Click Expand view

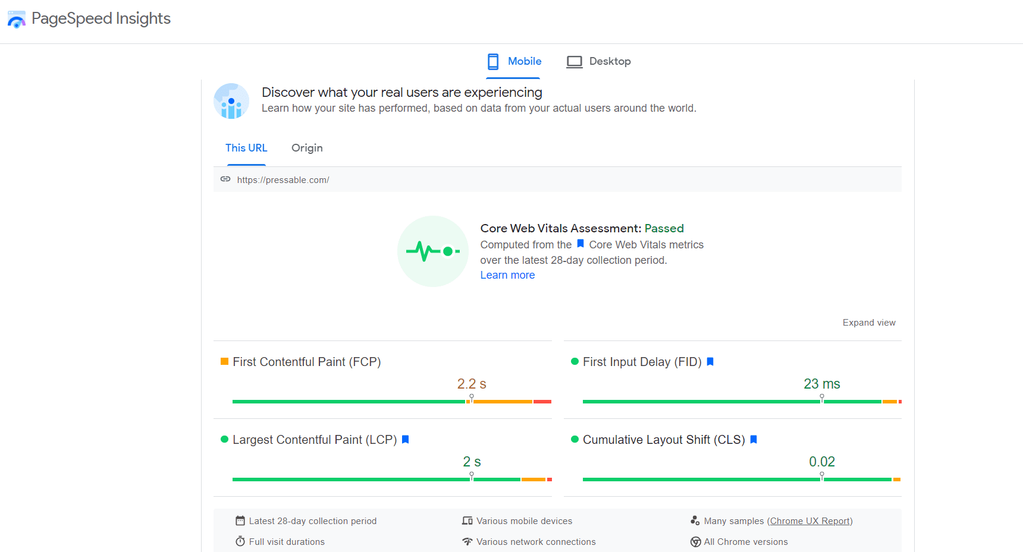869,323
